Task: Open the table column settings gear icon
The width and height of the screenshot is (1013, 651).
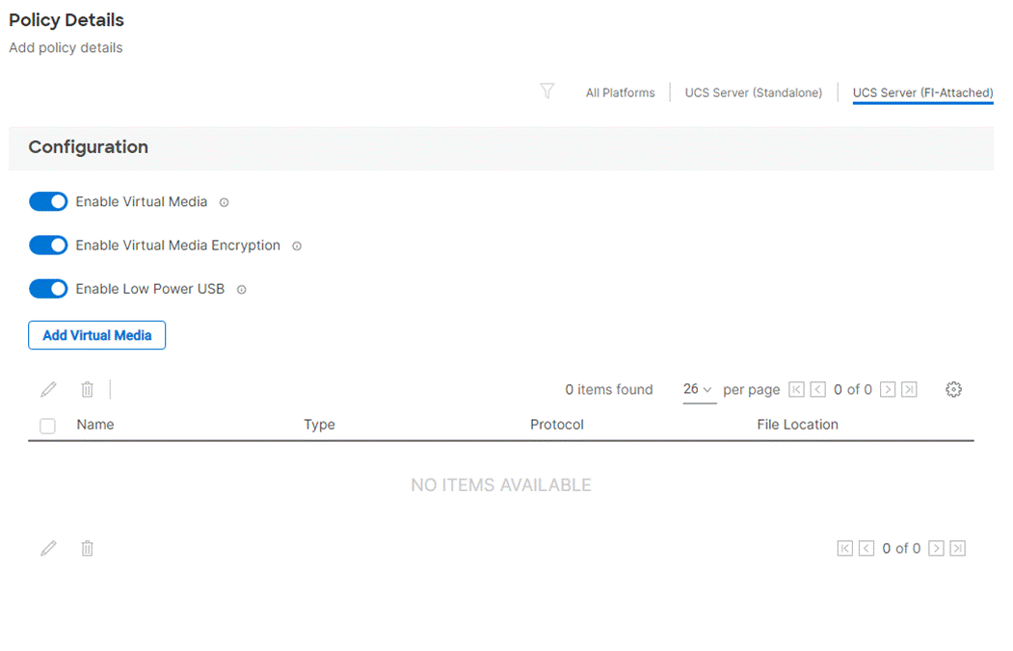Action: tap(953, 389)
